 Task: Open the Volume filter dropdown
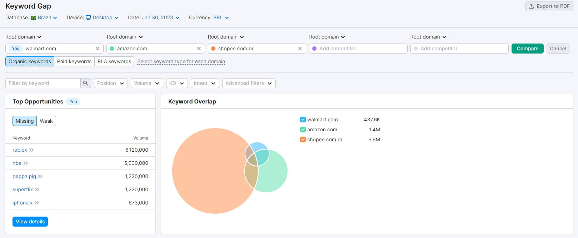pyautogui.click(x=147, y=83)
